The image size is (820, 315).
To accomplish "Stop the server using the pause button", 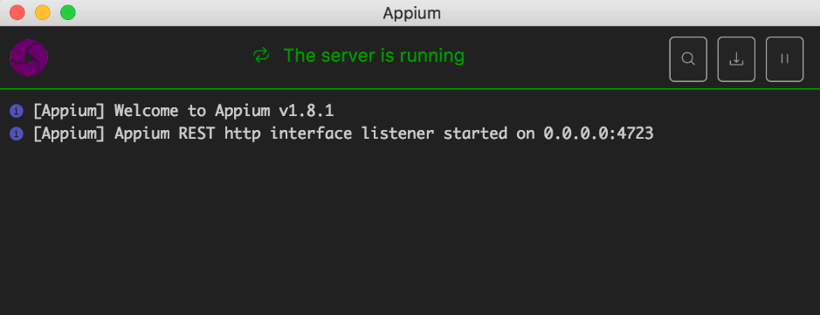I will click(x=784, y=59).
